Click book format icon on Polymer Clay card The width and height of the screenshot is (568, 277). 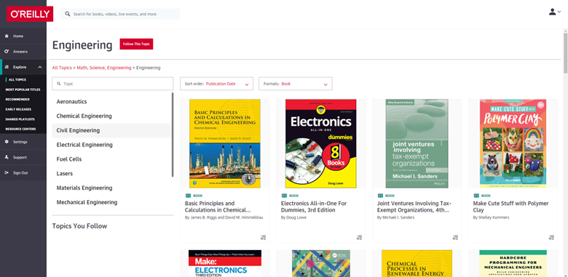pyautogui.click(x=476, y=196)
